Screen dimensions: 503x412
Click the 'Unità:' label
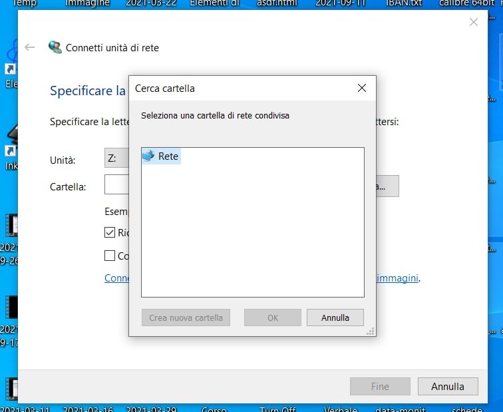63,160
